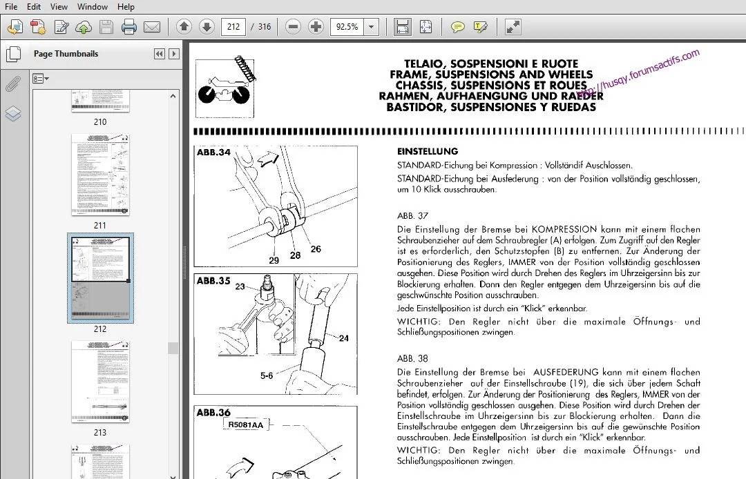The width and height of the screenshot is (746, 479).
Task: Click the EINSTELLUNG heading in document
Action: click(x=428, y=152)
